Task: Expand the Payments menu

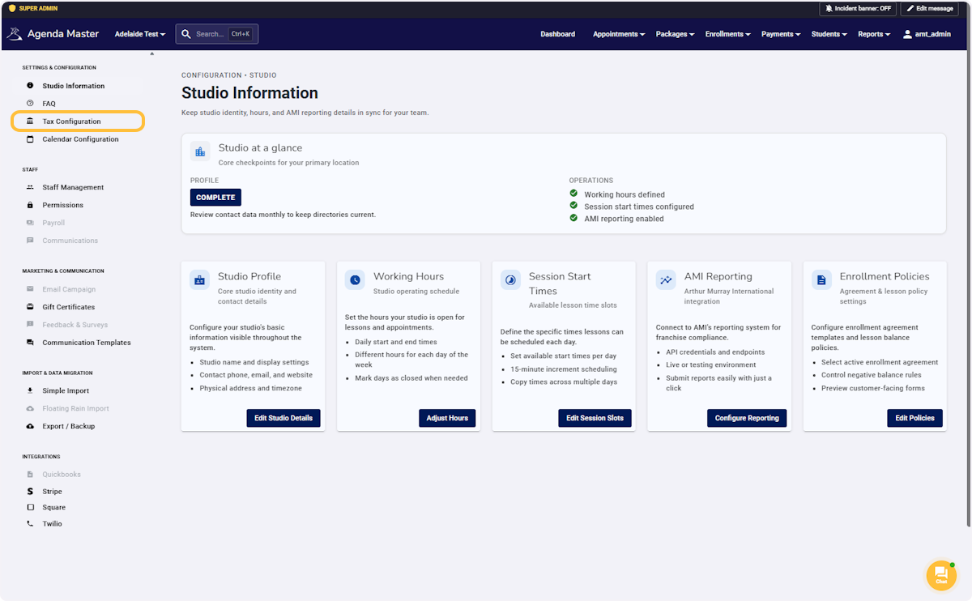Action: click(x=781, y=34)
